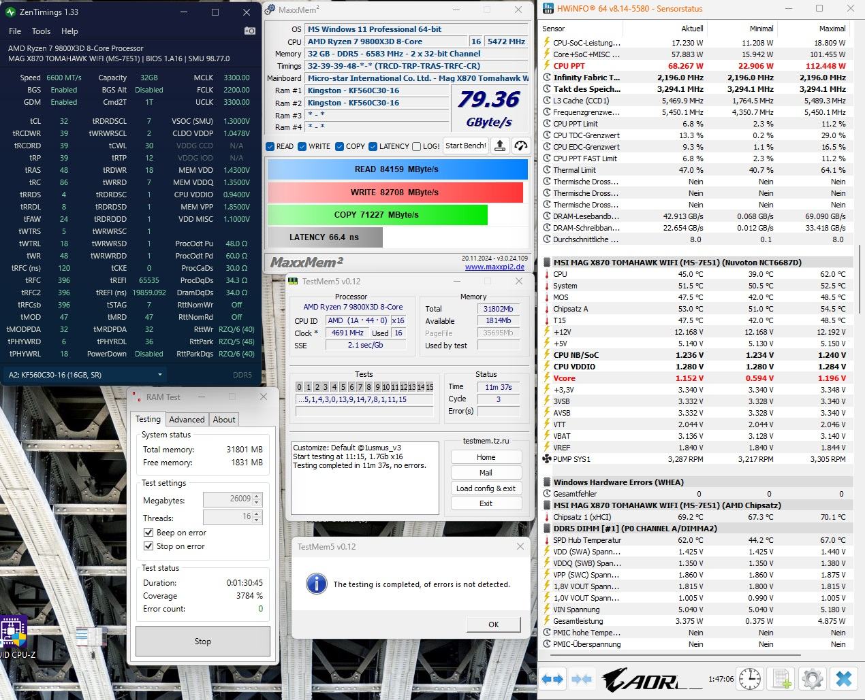
Task: Click the TestMem5 log text area
Action: coord(364,478)
